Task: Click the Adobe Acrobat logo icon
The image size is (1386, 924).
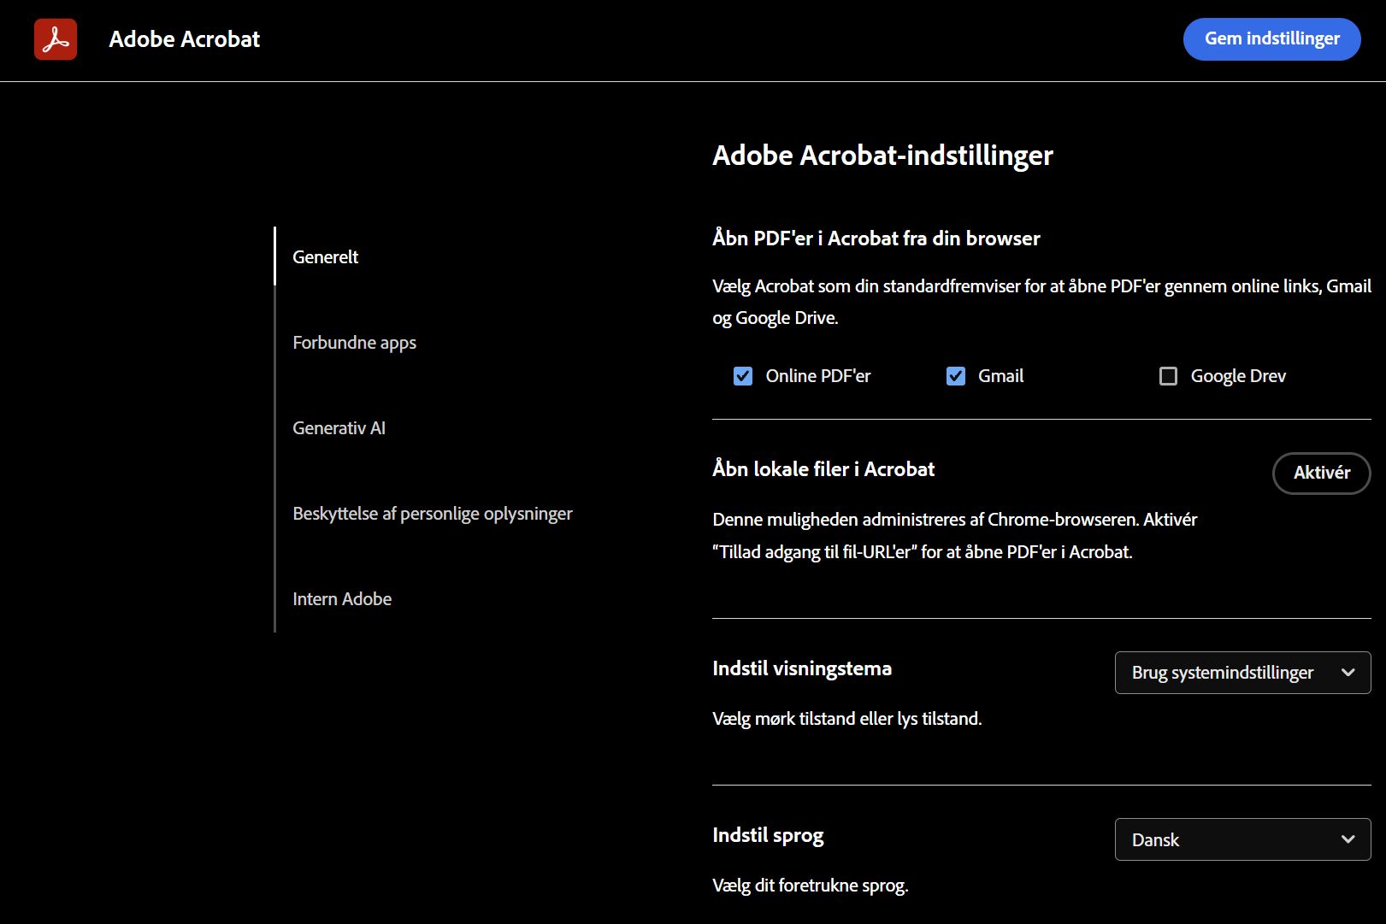Action: click(56, 39)
